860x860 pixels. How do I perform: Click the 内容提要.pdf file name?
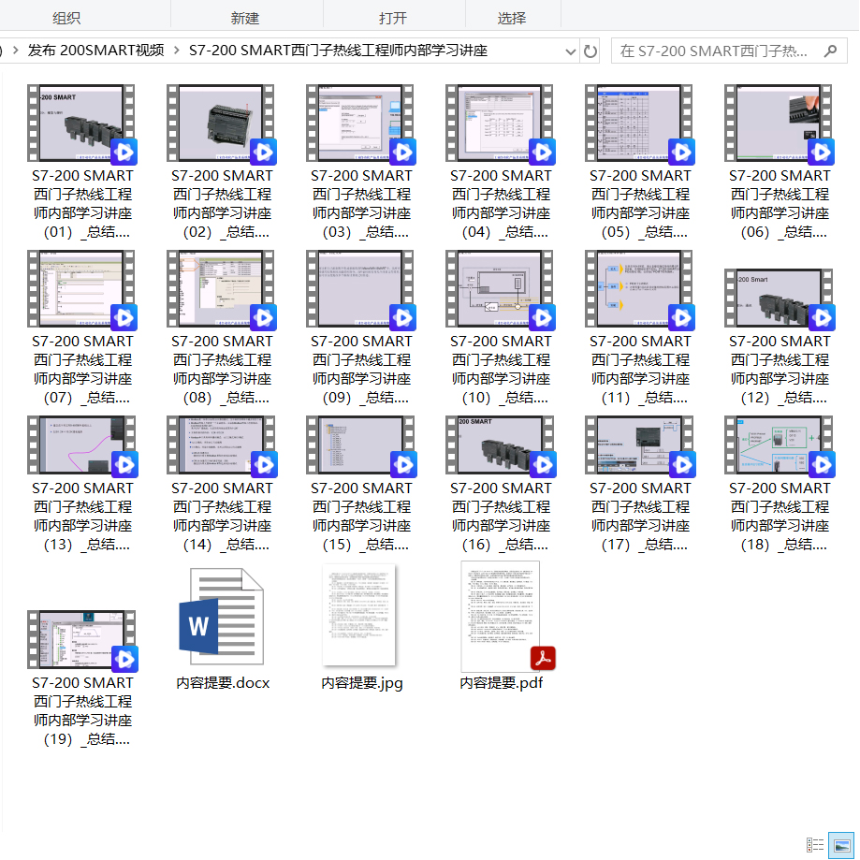click(502, 683)
